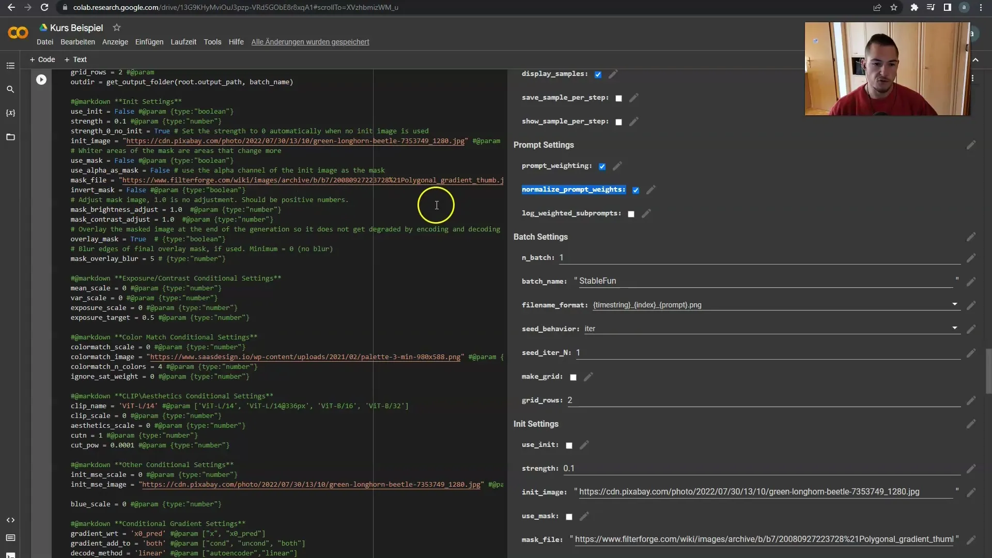
Task: Edit the Init Settings section pencil
Action: [971, 424]
